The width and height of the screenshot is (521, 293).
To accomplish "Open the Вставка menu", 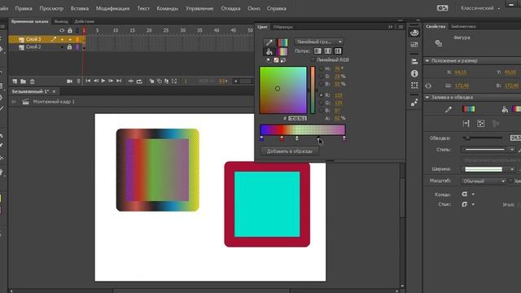I will [x=80, y=9].
